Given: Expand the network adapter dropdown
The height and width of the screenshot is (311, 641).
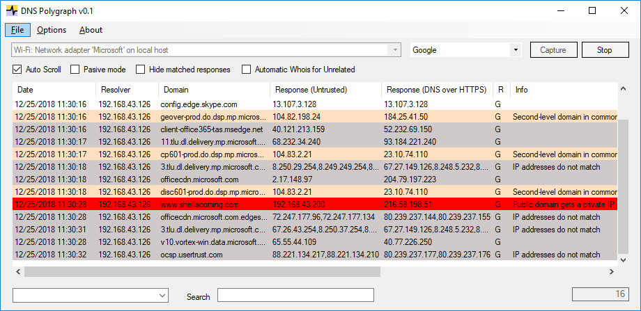Looking at the screenshot, I should tap(396, 50).
